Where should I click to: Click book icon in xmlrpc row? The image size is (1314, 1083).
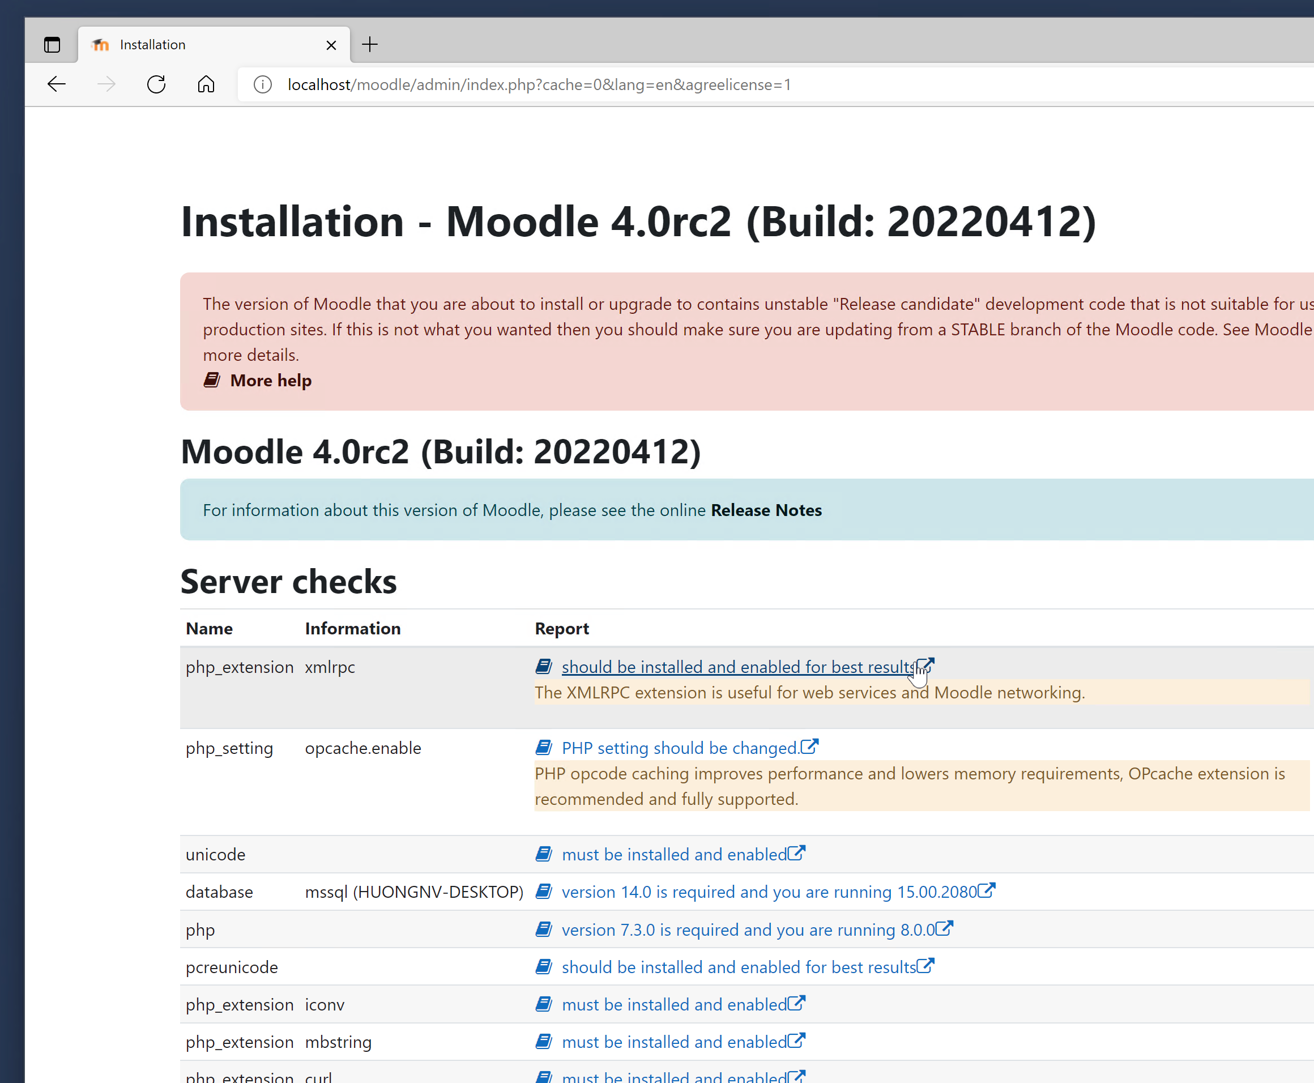coord(544,667)
